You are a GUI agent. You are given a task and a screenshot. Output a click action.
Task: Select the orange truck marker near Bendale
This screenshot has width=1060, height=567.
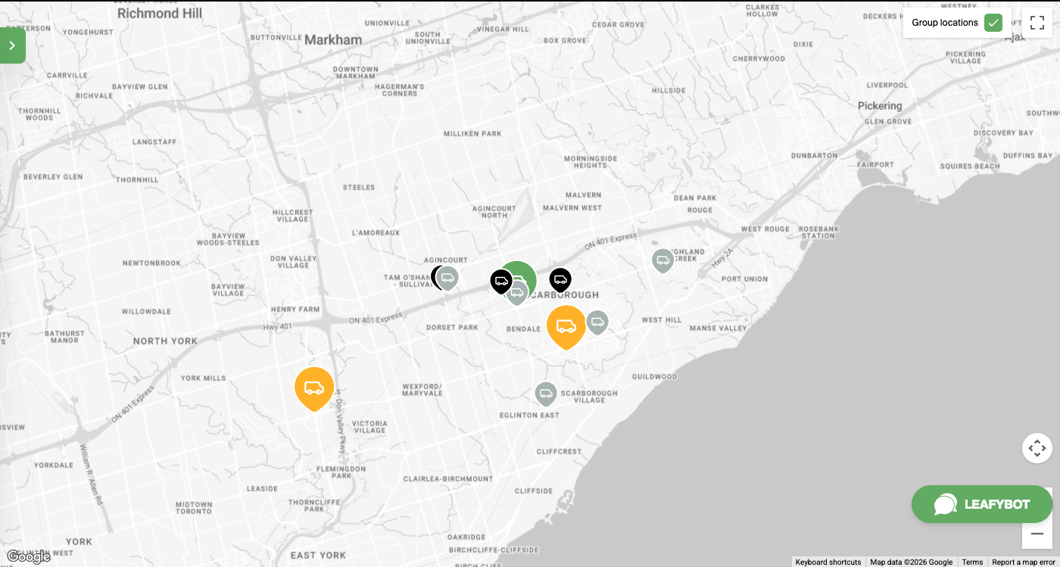[566, 326]
